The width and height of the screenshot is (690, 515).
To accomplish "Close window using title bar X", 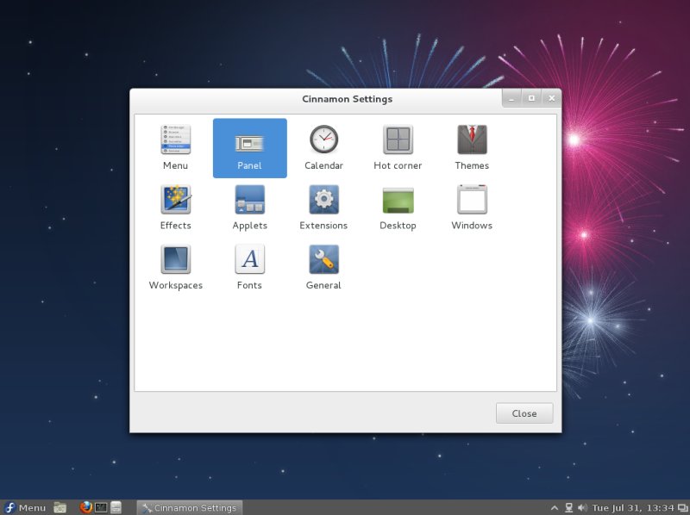I will click(x=551, y=98).
